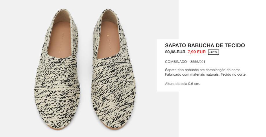Click the discounted price 7,99 EUR
The image size is (266, 137).
197,52
